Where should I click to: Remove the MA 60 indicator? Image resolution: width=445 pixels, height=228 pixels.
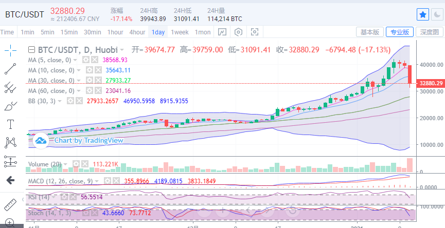tap(98, 90)
